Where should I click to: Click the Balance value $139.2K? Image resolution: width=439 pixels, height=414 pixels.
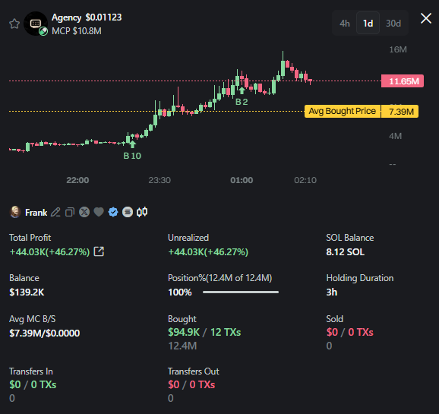[27, 292]
